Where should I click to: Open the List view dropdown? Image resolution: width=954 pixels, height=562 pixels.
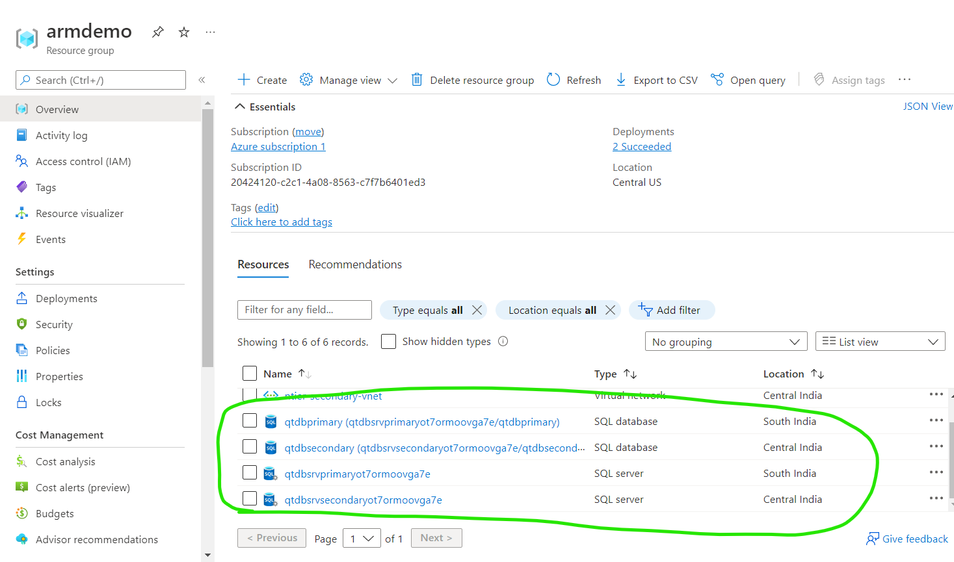click(881, 342)
